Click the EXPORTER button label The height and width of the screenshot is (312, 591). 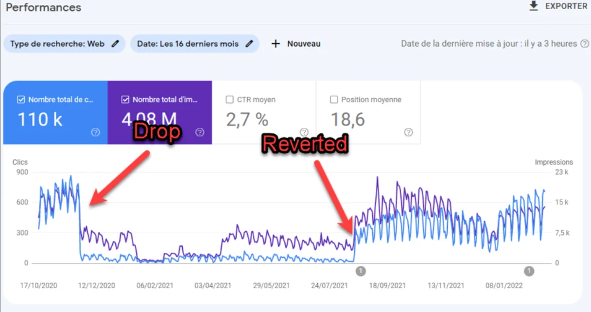[566, 6]
